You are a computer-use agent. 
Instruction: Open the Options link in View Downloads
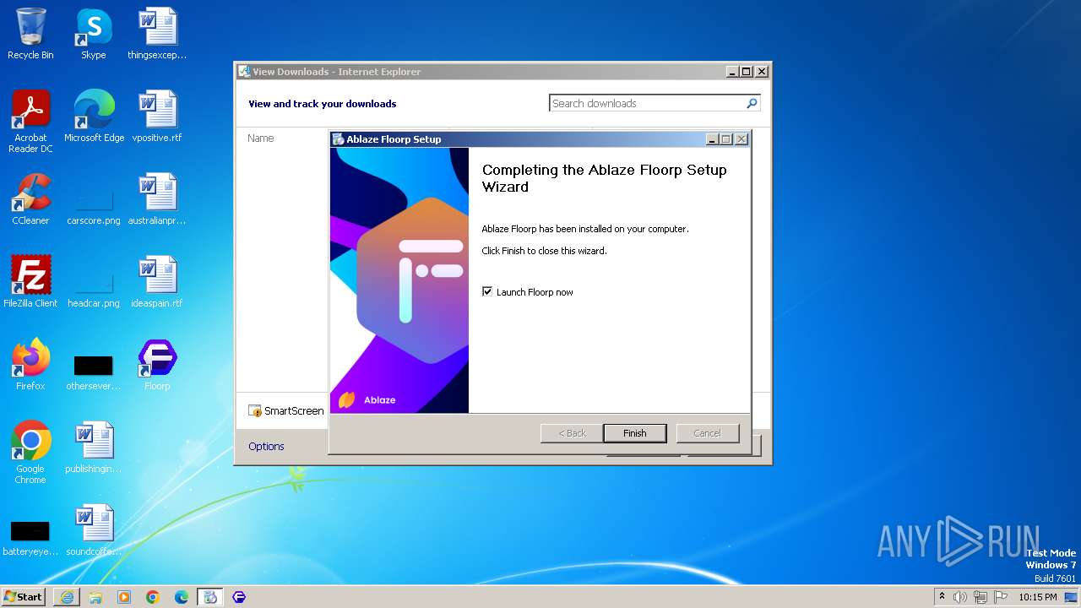(266, 446)
